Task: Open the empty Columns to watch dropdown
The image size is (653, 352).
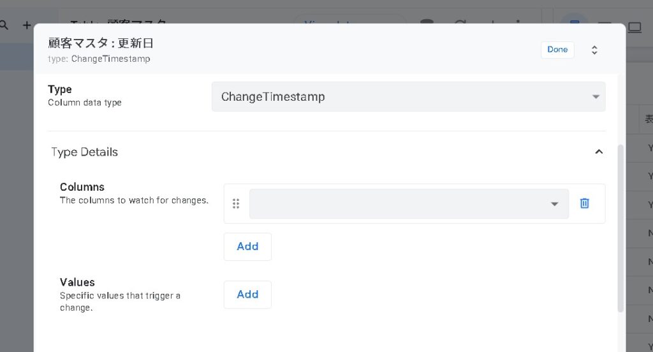Action: coord(408,204)
